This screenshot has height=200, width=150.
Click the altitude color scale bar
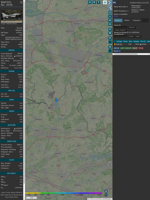tap(63, 193)
